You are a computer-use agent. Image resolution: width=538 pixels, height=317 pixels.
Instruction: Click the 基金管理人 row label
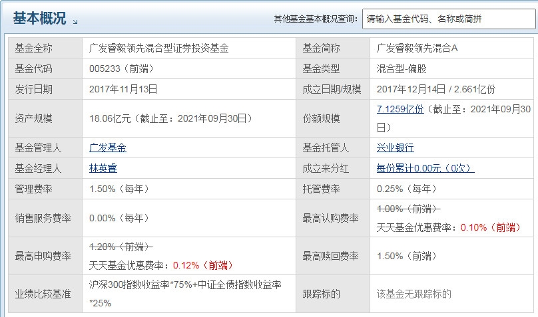click(38, 148)
